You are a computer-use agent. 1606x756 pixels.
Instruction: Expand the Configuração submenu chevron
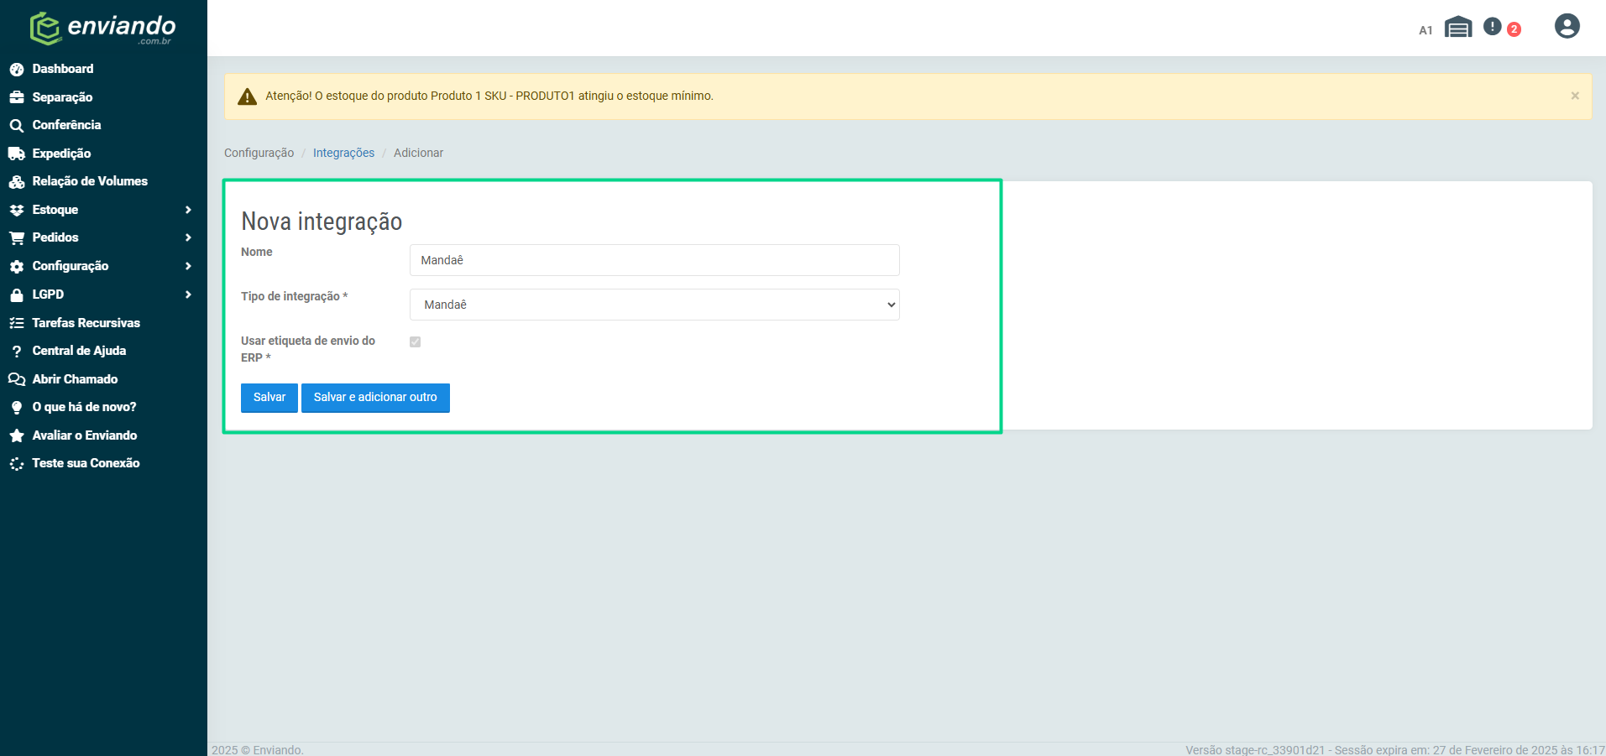(188, 266)
